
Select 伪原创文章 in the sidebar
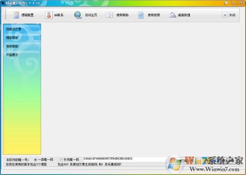(x=22, y=29)
